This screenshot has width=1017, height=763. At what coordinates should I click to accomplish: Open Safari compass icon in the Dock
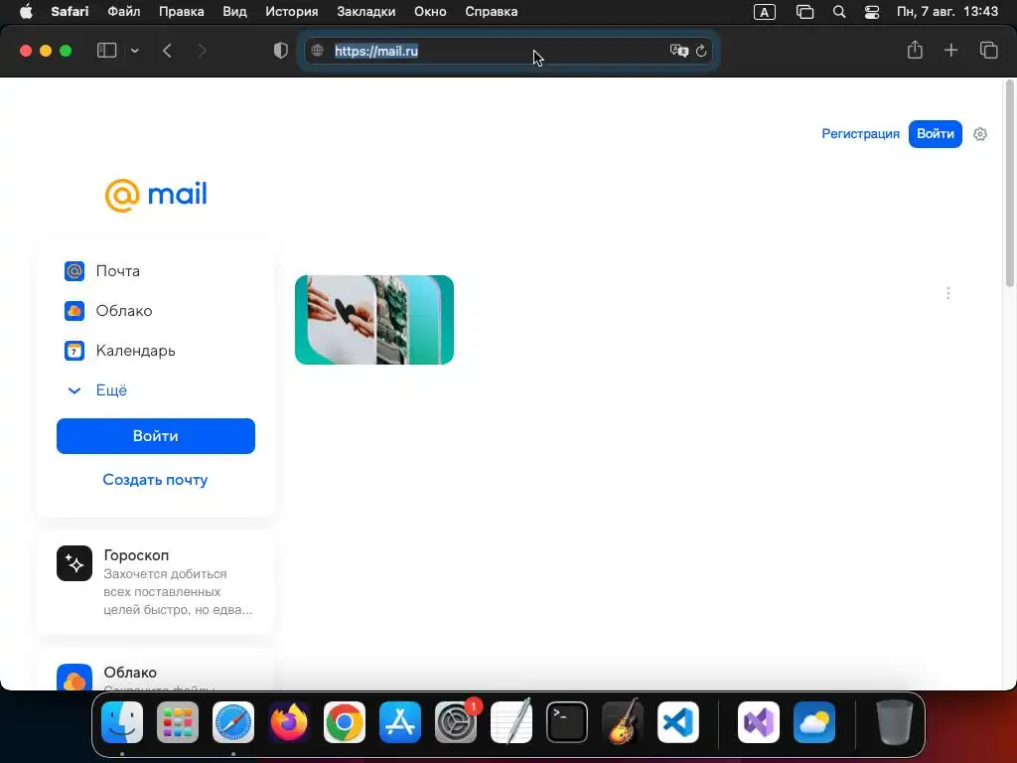tap(232, 722)
